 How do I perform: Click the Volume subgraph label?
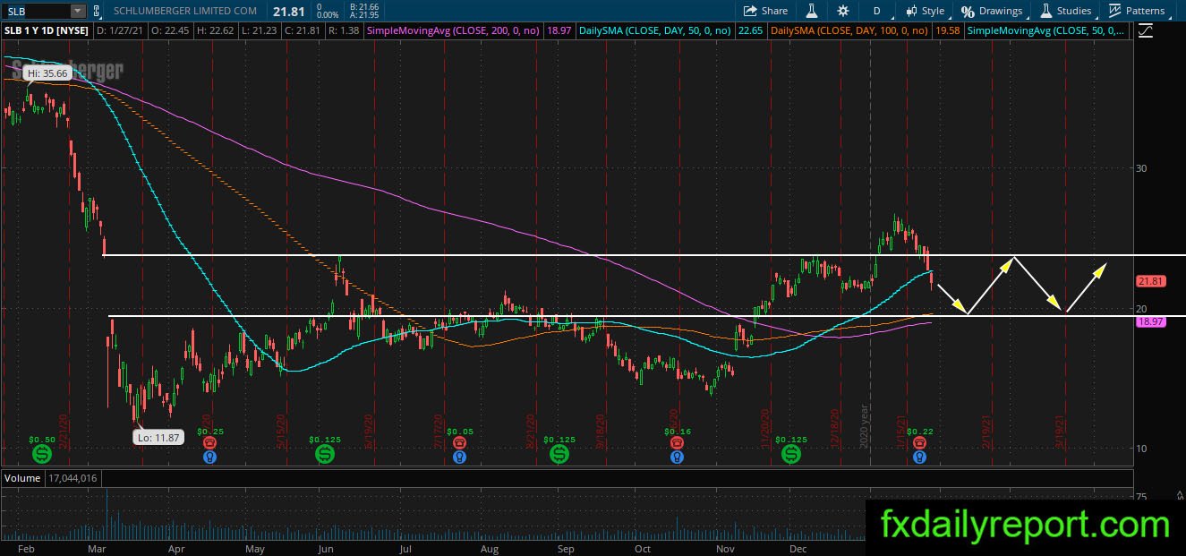pyautogui.click(x=22, y=478)
